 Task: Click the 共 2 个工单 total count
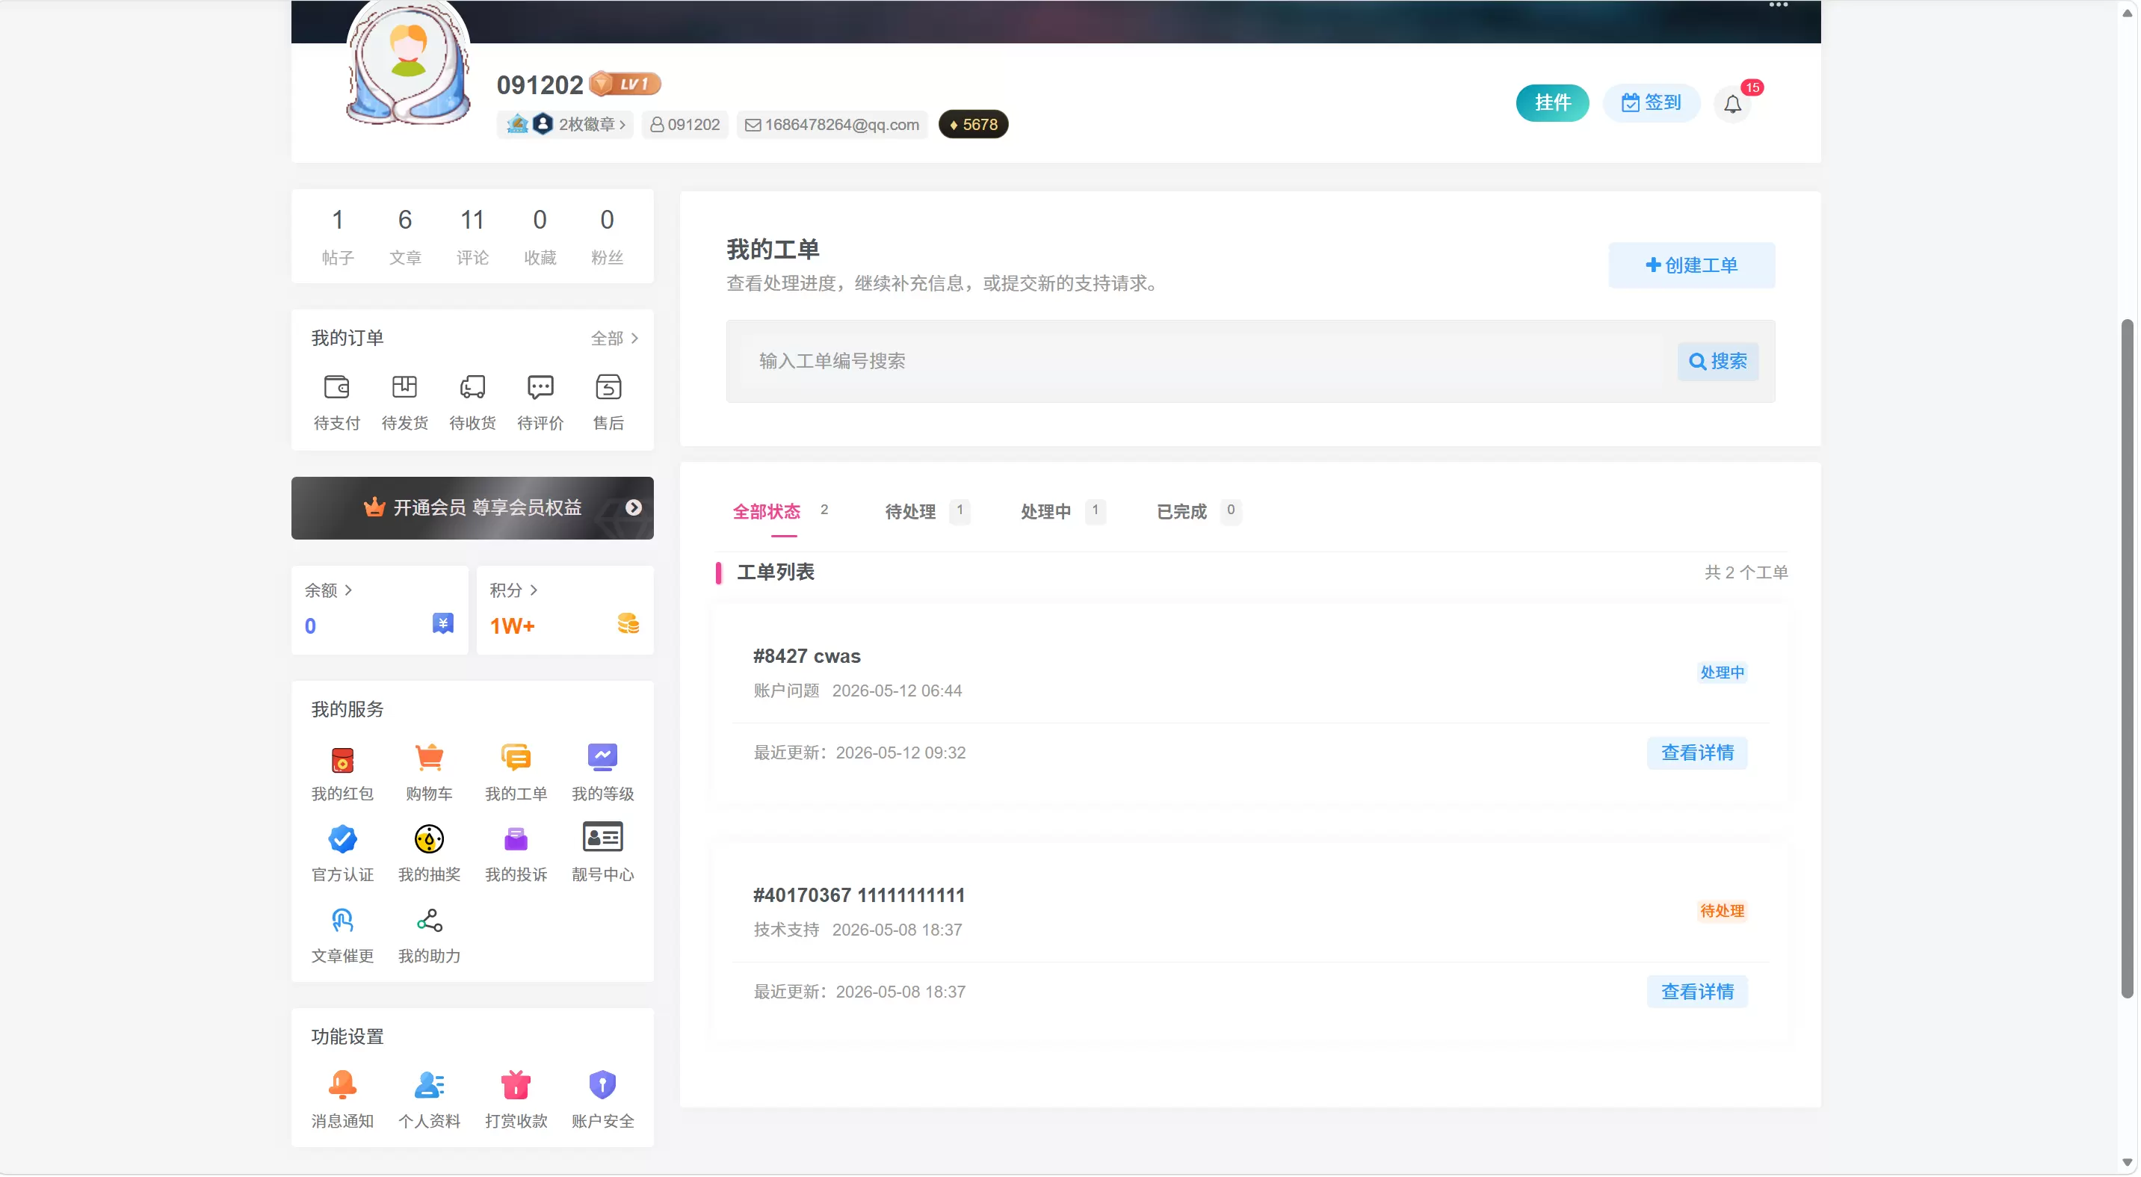coord(1748,572)
